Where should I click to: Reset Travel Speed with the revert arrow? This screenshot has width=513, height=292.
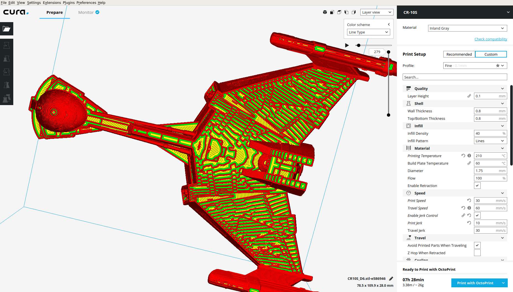[463, 208]
